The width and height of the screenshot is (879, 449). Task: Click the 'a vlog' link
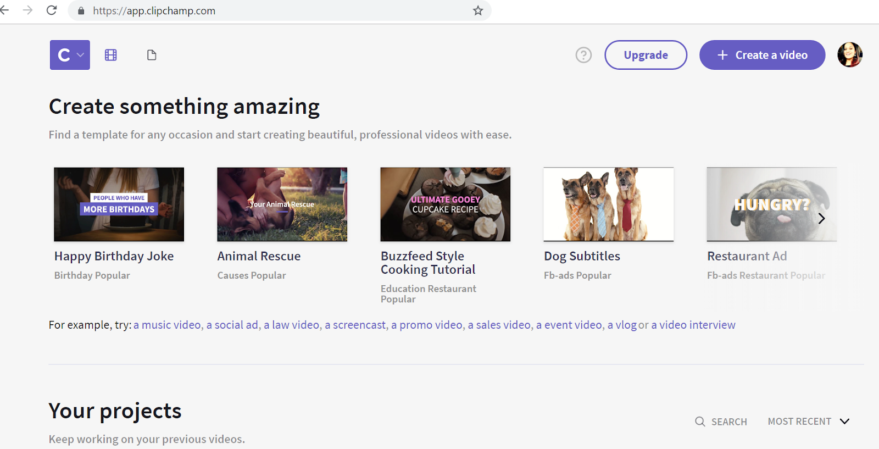pos(622,325)
